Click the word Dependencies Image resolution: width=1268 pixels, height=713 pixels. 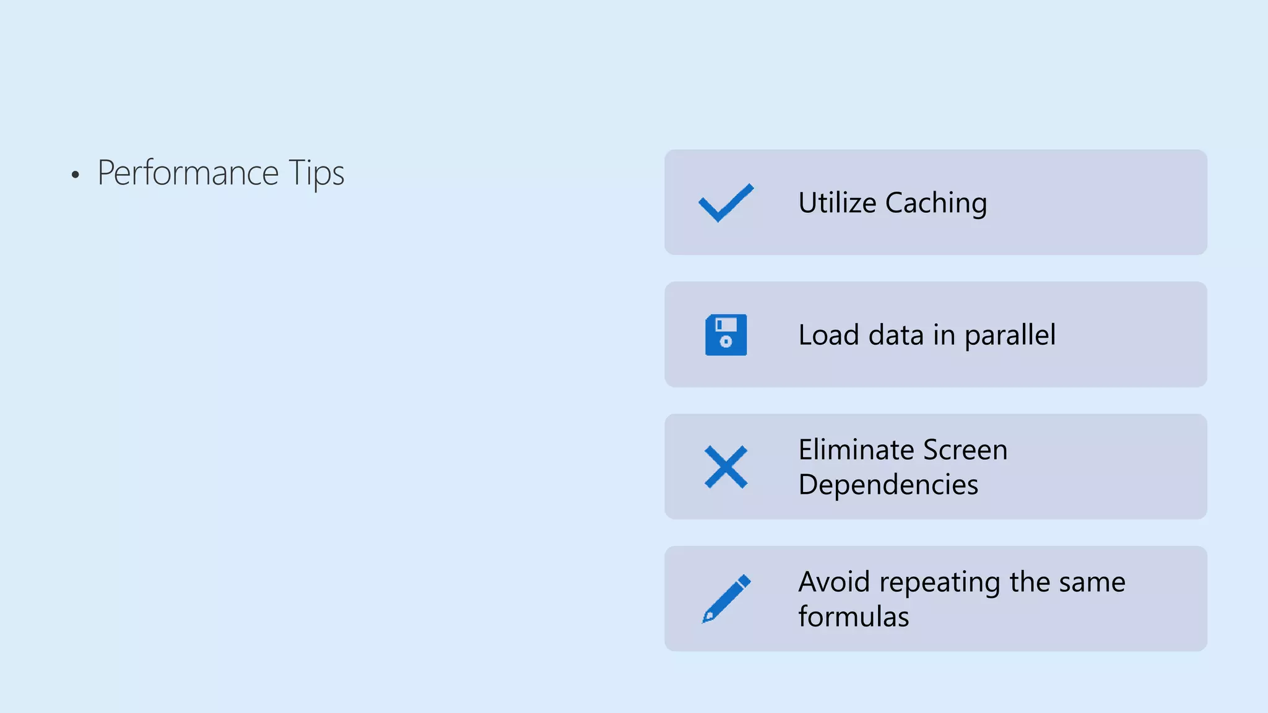[888, 484]
